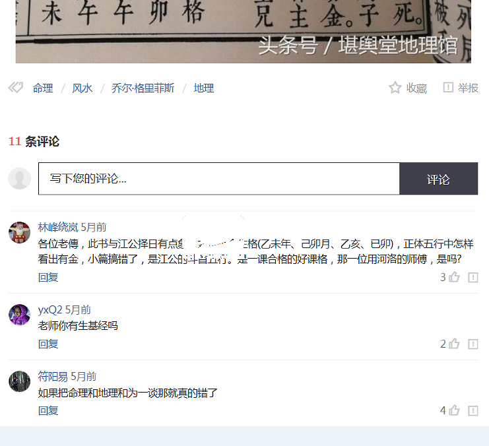
Task: Click the star favorite icon
Action: point(395,88)
